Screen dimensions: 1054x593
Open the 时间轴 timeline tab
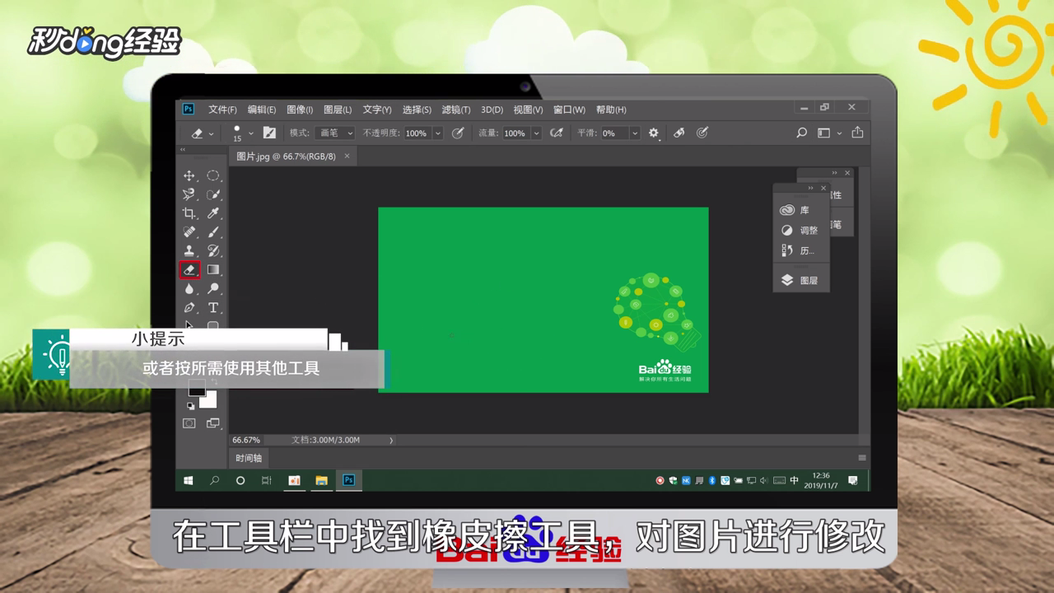(248, 459)
